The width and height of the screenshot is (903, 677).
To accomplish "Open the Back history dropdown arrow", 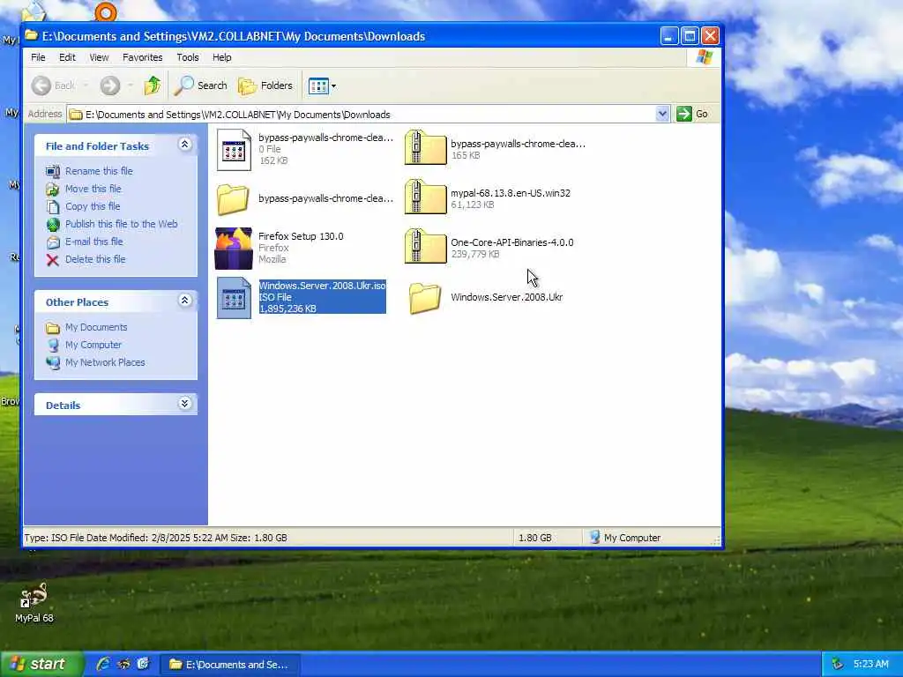I will pyautogui.click(x=86, y=86).
